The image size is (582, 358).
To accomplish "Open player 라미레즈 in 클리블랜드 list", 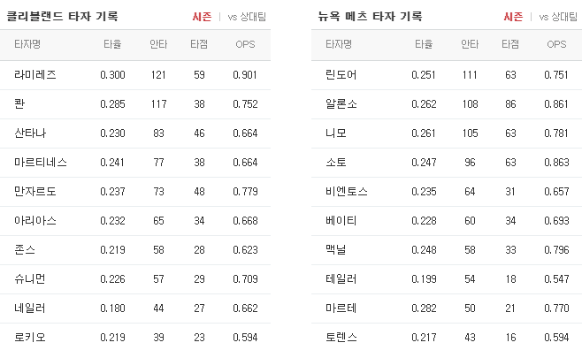I will [35, 74].
